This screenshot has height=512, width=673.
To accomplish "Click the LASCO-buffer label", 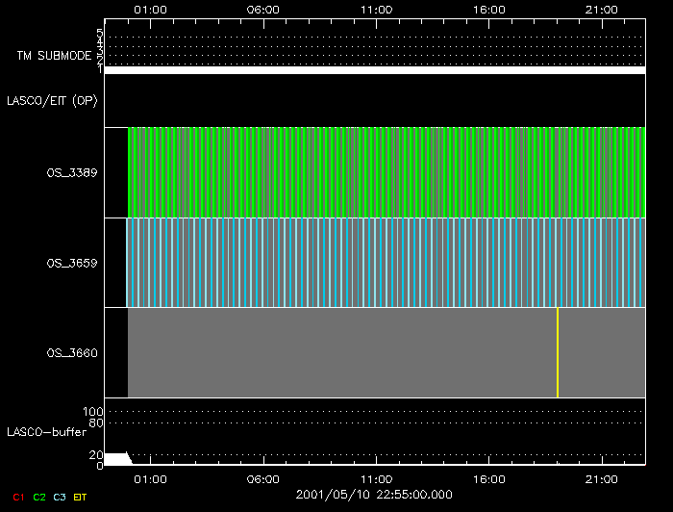I will coord(46,432).
